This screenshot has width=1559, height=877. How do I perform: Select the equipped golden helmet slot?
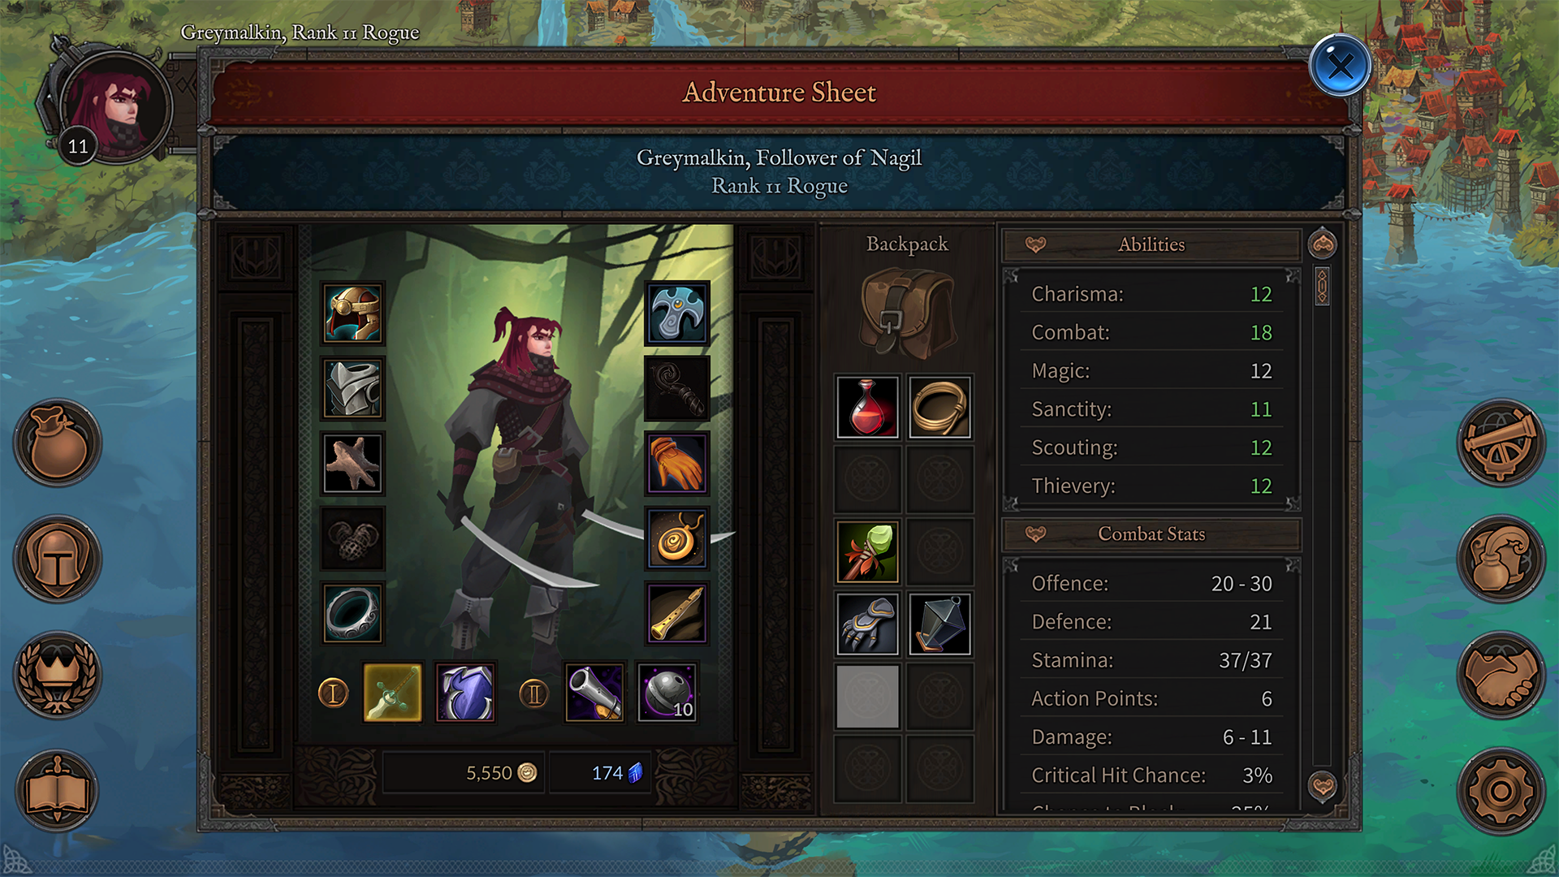click(352, 313)
